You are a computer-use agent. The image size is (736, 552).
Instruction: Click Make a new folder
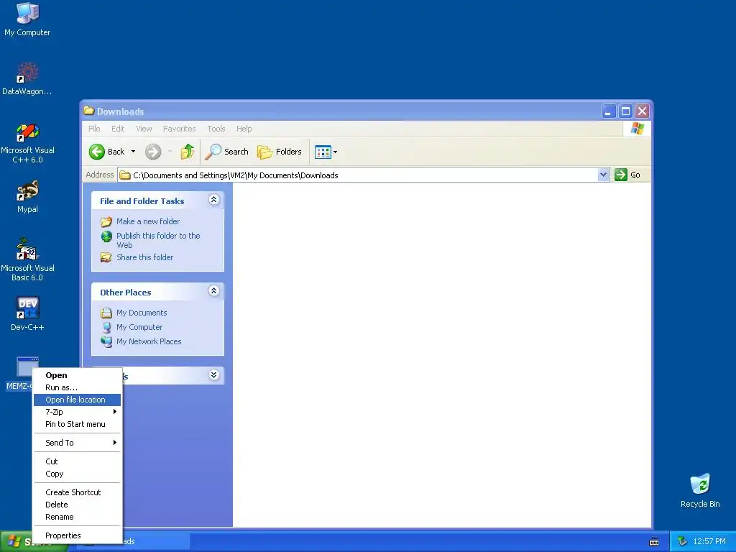pyautogui.click(x=148, y=221)
